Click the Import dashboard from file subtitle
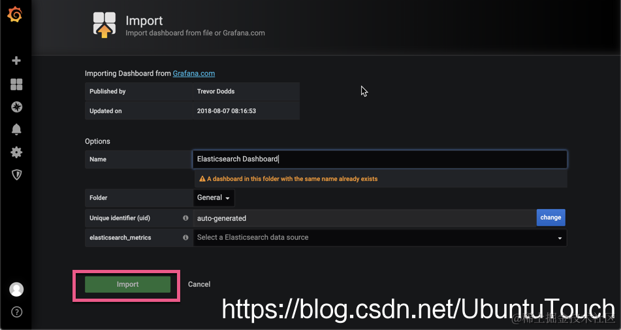 (195, 33)
